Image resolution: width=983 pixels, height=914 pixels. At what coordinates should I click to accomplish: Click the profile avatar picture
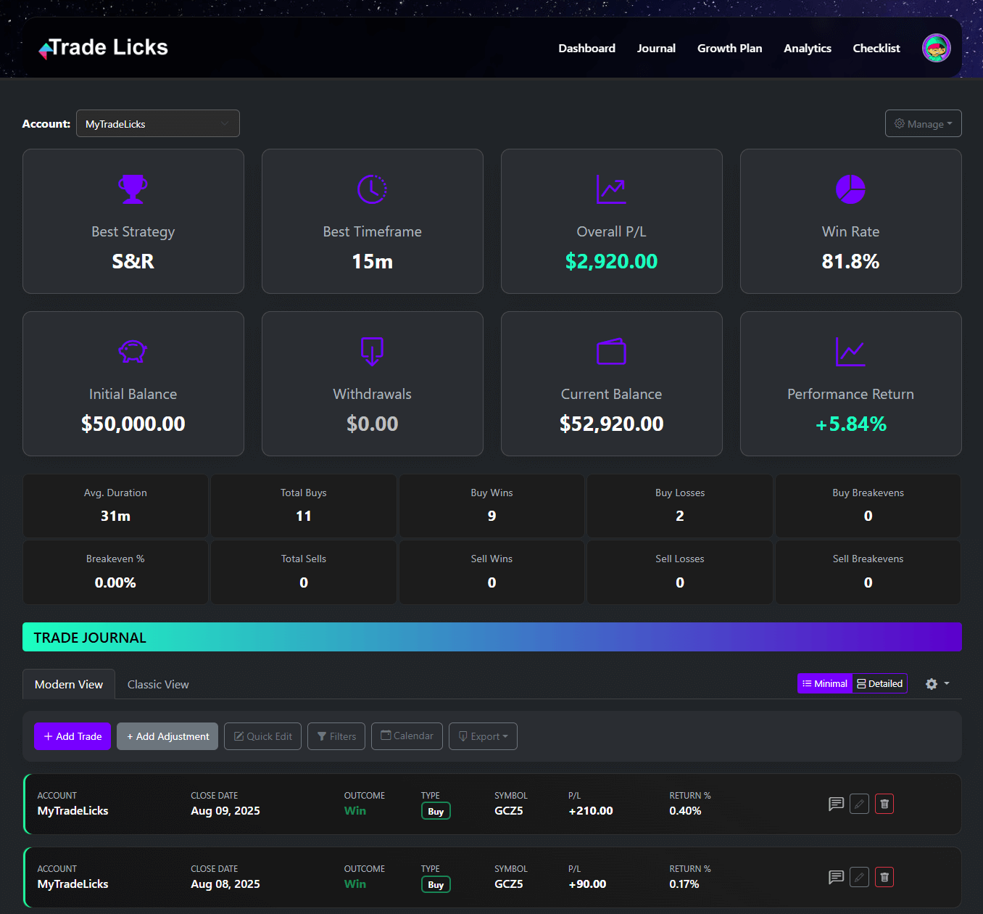pos(936,47)
